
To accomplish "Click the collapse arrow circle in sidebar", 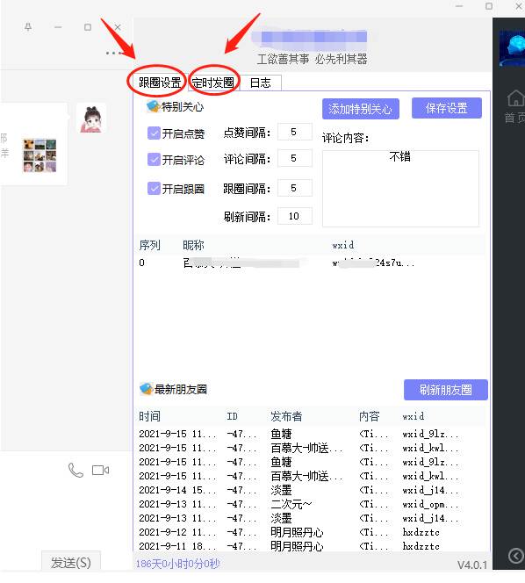I will 515,557.
